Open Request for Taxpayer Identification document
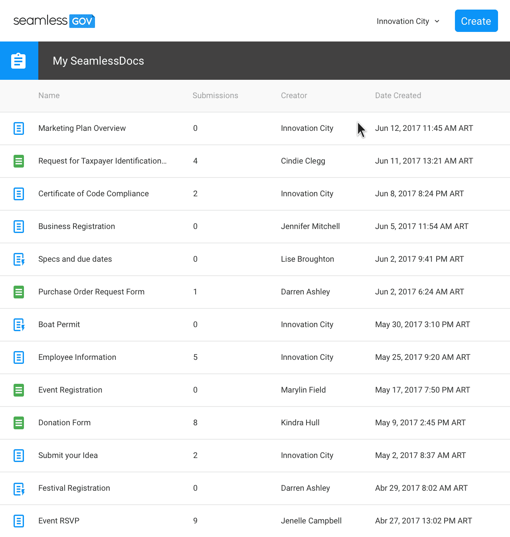The width and height of the screenshot is (510, 537). tap(103, 161)
